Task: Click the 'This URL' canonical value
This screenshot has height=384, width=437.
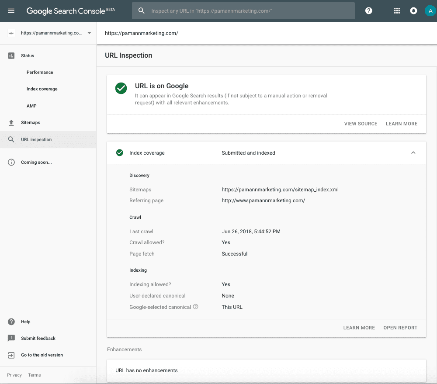Action: click(232, 307)
